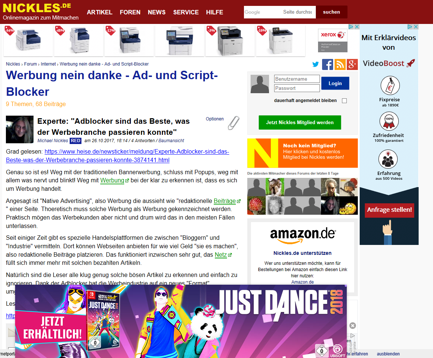Viewport: 433px width, 358px height.
Task: Click the Nickles.de site logo
Action: 41,12
